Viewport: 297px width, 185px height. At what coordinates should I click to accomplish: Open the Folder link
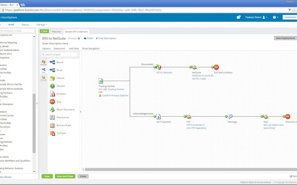(x=89, y=38)
